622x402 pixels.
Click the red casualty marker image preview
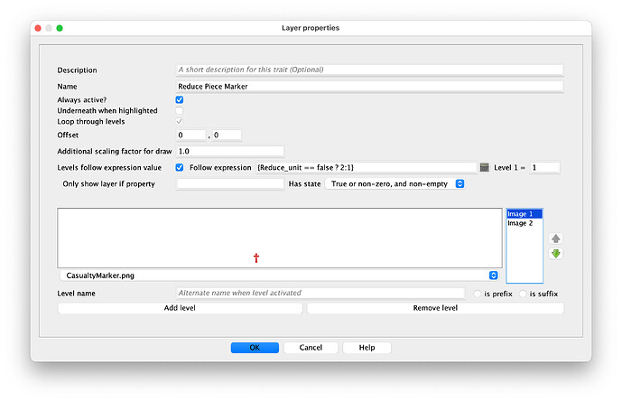(256, 258)
